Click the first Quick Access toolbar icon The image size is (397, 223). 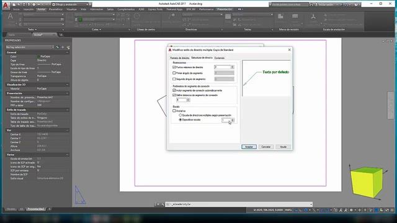[14, 4]
